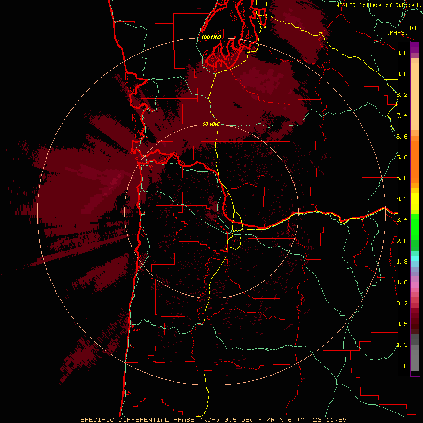
Task: Click the 7.4 scale value
Action: click(x=402, y=116)
